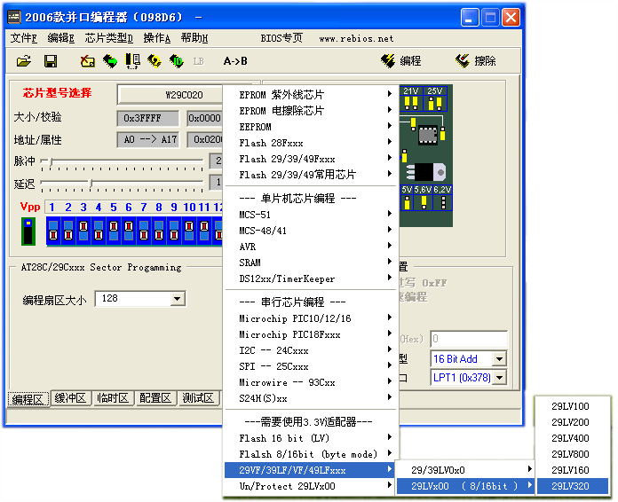Expand Flash 29/39/49常用芯片 submenu
This screenshot has height=502, width=618.
click(312, 175)
